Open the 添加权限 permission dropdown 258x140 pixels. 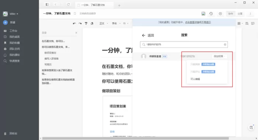[219, 56]
